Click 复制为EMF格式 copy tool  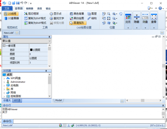tap(35, 18)
